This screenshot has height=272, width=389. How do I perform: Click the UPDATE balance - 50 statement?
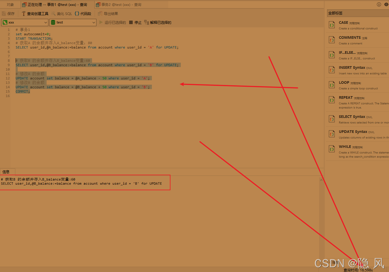tap(83, 78)
